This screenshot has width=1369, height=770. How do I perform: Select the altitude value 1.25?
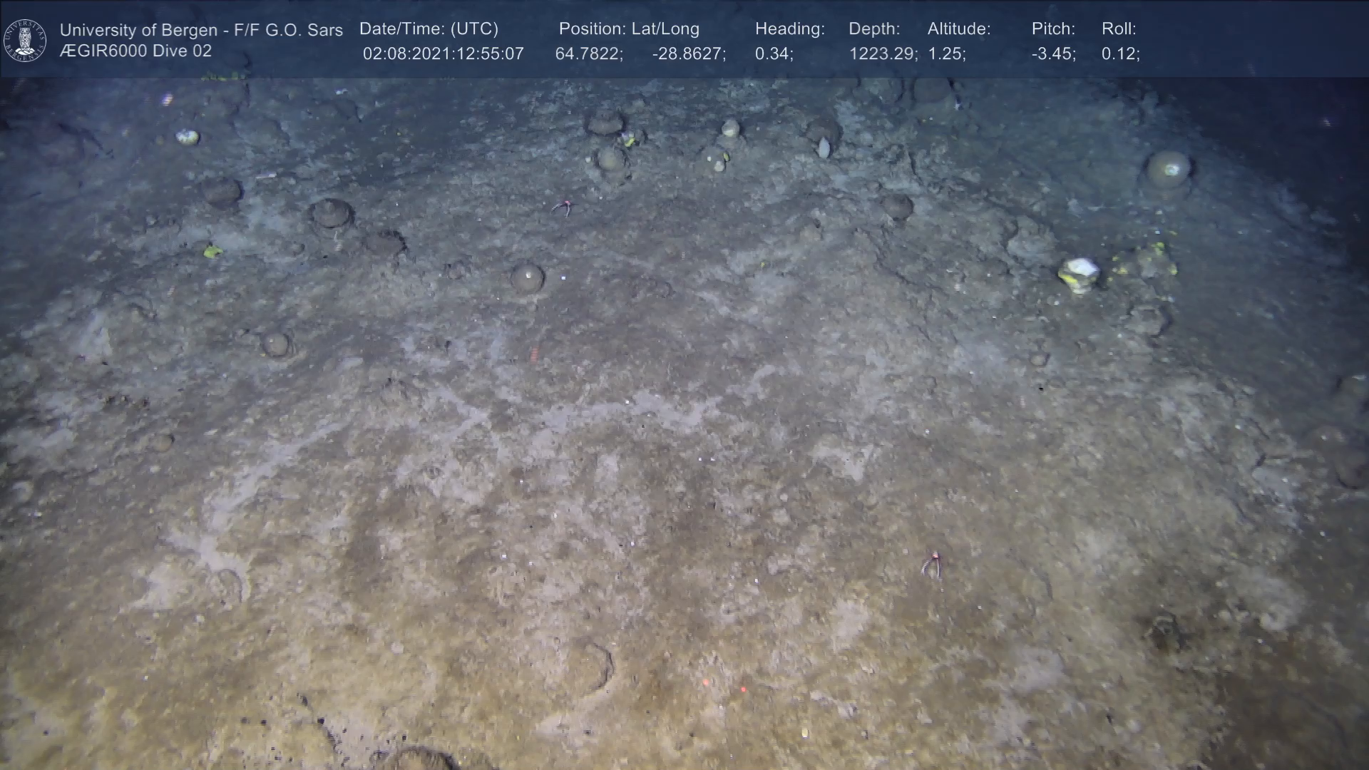pyautogui.click(x=946, y=54)
